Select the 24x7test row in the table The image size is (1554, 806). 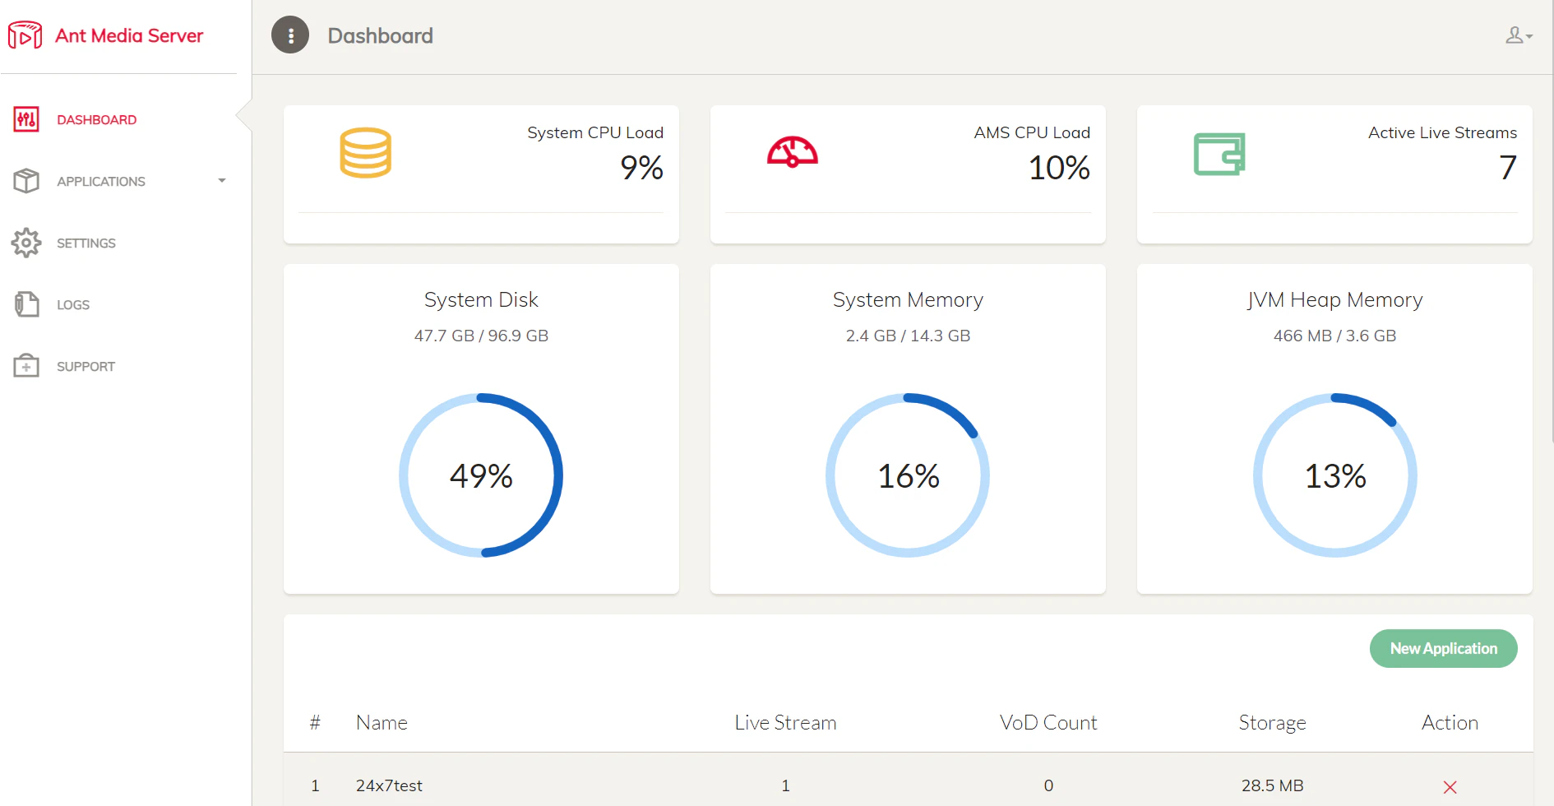(x=389, y=785)
